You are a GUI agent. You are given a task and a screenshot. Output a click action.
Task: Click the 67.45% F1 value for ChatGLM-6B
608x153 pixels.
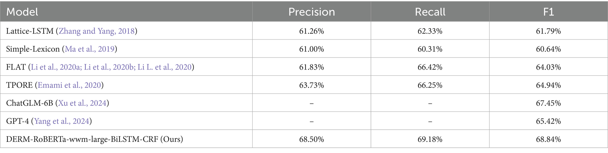pos(548,103)
